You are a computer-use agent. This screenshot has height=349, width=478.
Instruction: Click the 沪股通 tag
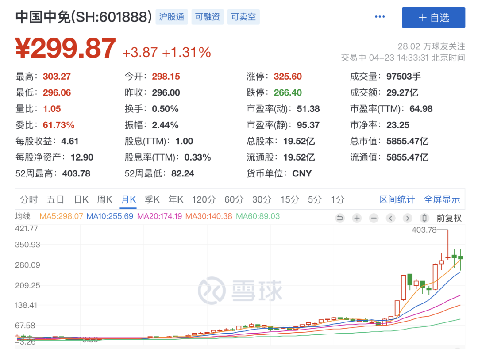coord(172,17)
